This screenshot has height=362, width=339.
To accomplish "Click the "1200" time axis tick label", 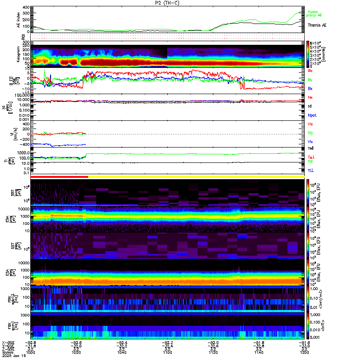I will (304, 352).
